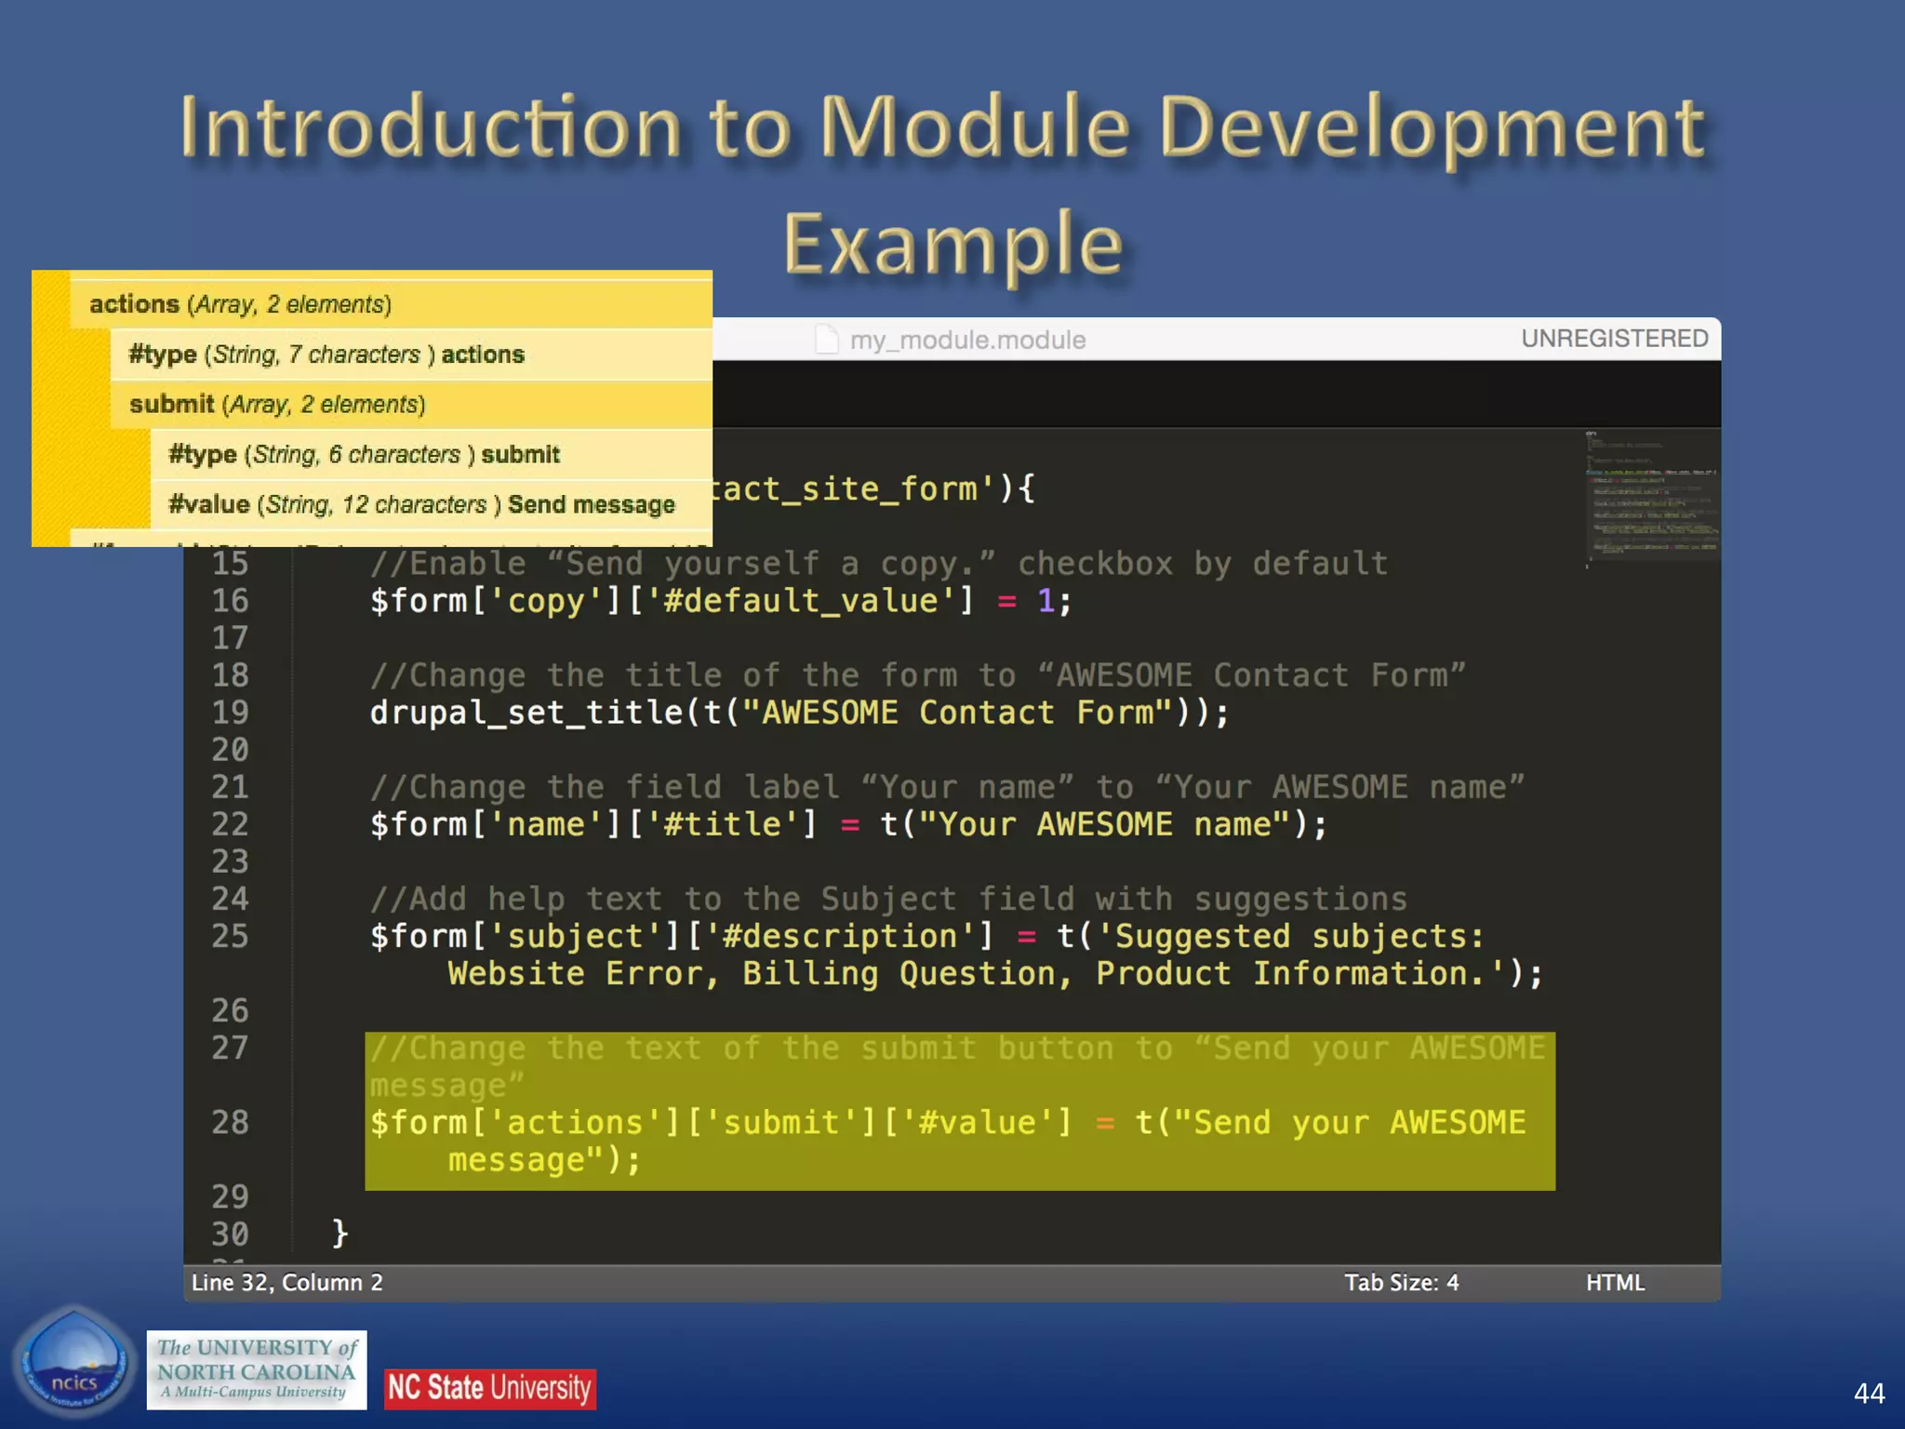Click the UNREGISTERED label

pos(1614,339)
